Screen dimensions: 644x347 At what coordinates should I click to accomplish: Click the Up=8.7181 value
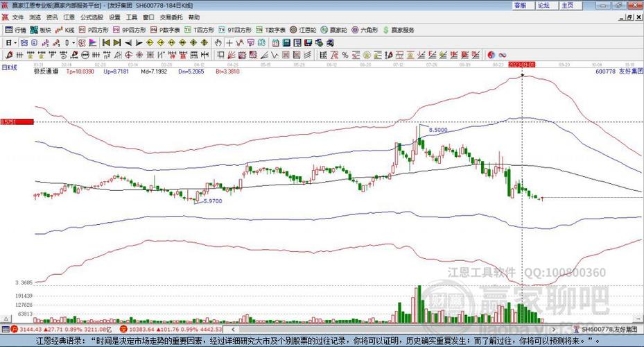(116, 71)
